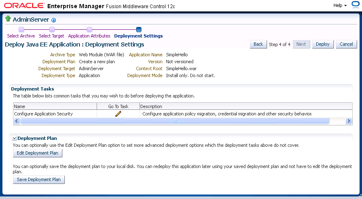Click the AdminServer page title

[x=31, y=20]
